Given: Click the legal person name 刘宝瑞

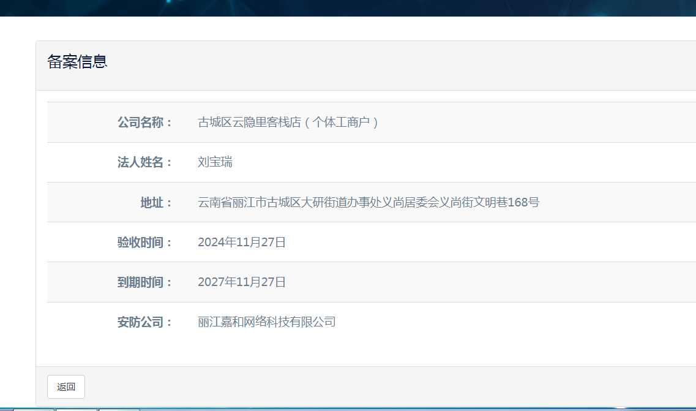Looking at the screenshot, I should [x=215, y=162].
